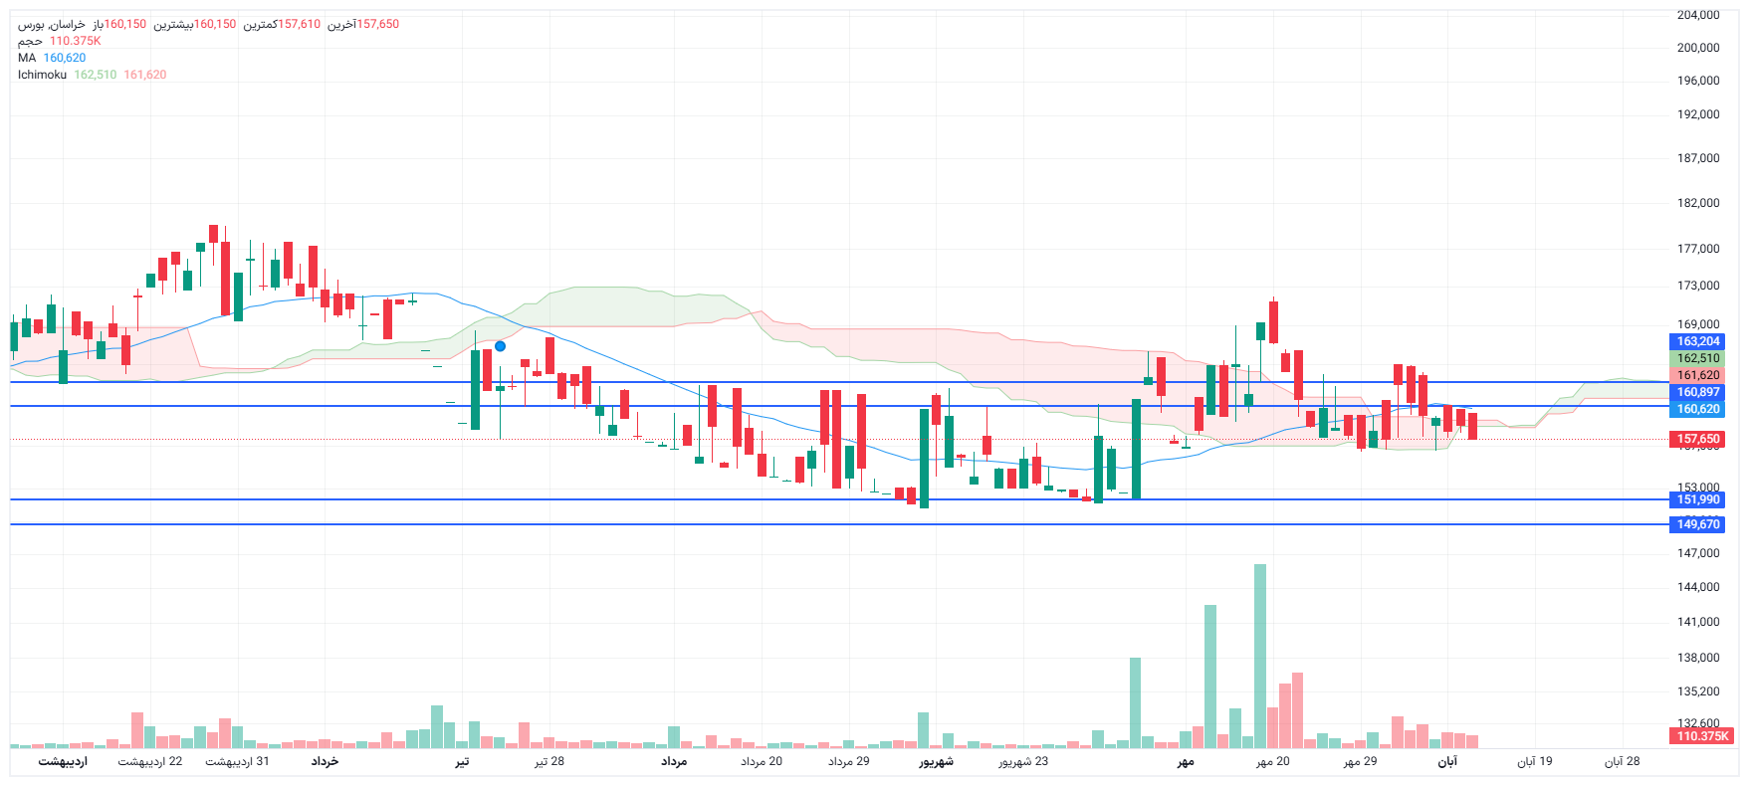Click the مهر month label on time axis
1749x786 pixels.
[1185, 761]
